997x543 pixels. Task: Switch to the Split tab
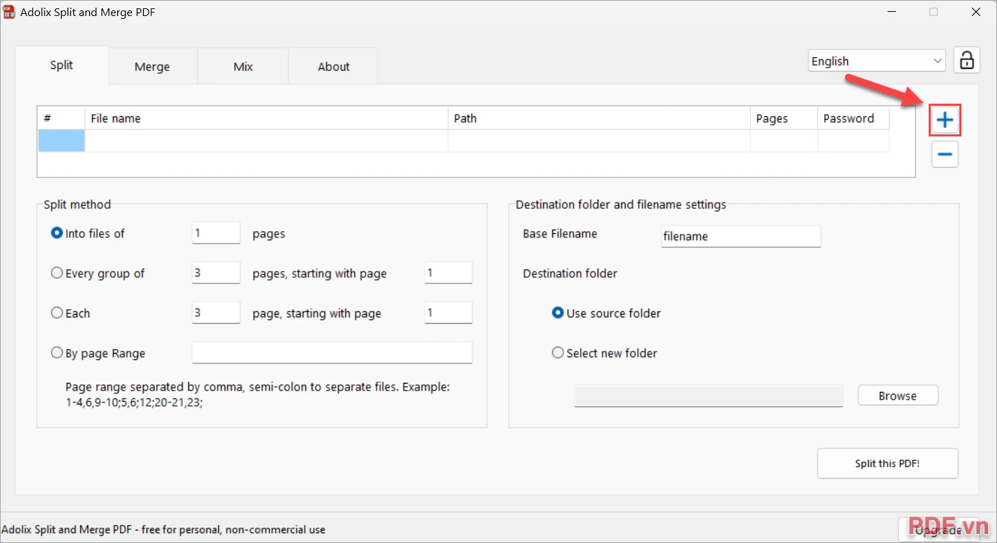(x=61, y=65)
